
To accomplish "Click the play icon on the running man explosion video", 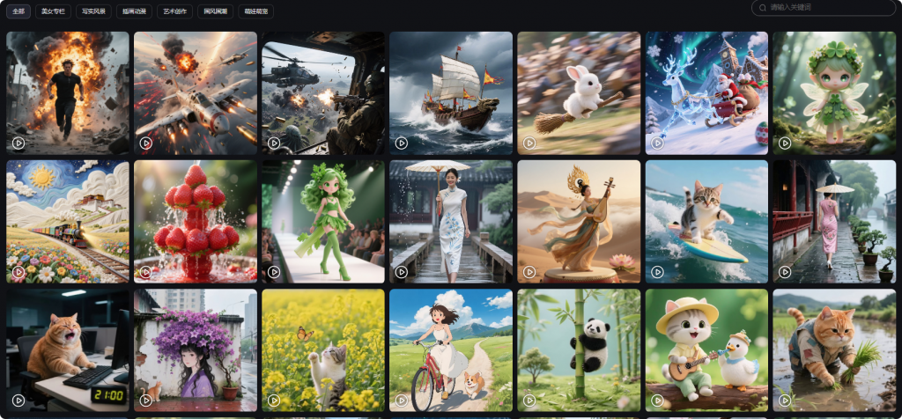I will [18, 143].
